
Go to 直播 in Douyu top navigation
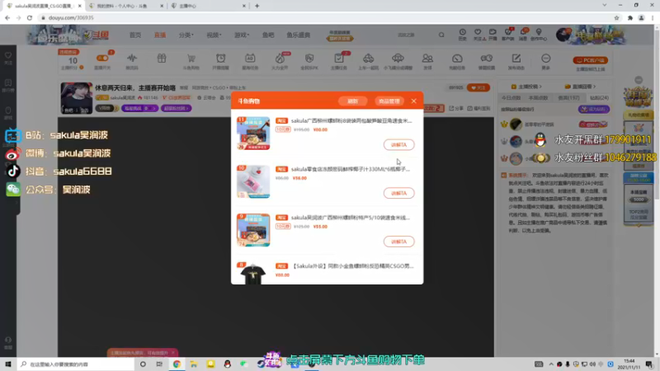(160, 35)
